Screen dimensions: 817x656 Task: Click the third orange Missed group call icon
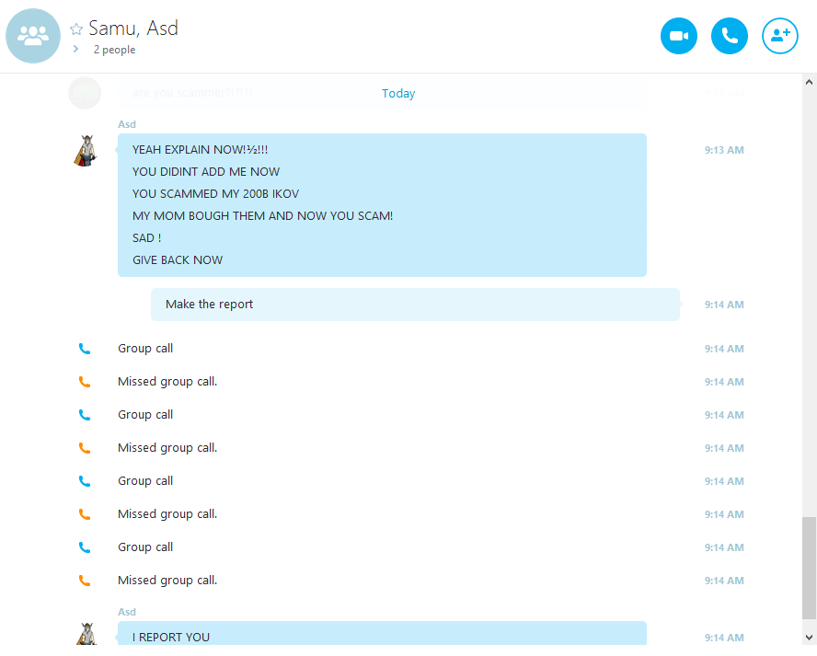(85, 514)
